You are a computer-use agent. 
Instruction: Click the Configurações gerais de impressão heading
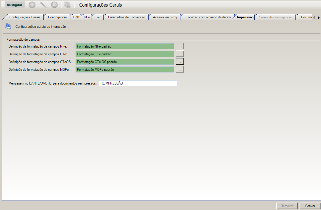pyautogui.click(x=41, y=27)
